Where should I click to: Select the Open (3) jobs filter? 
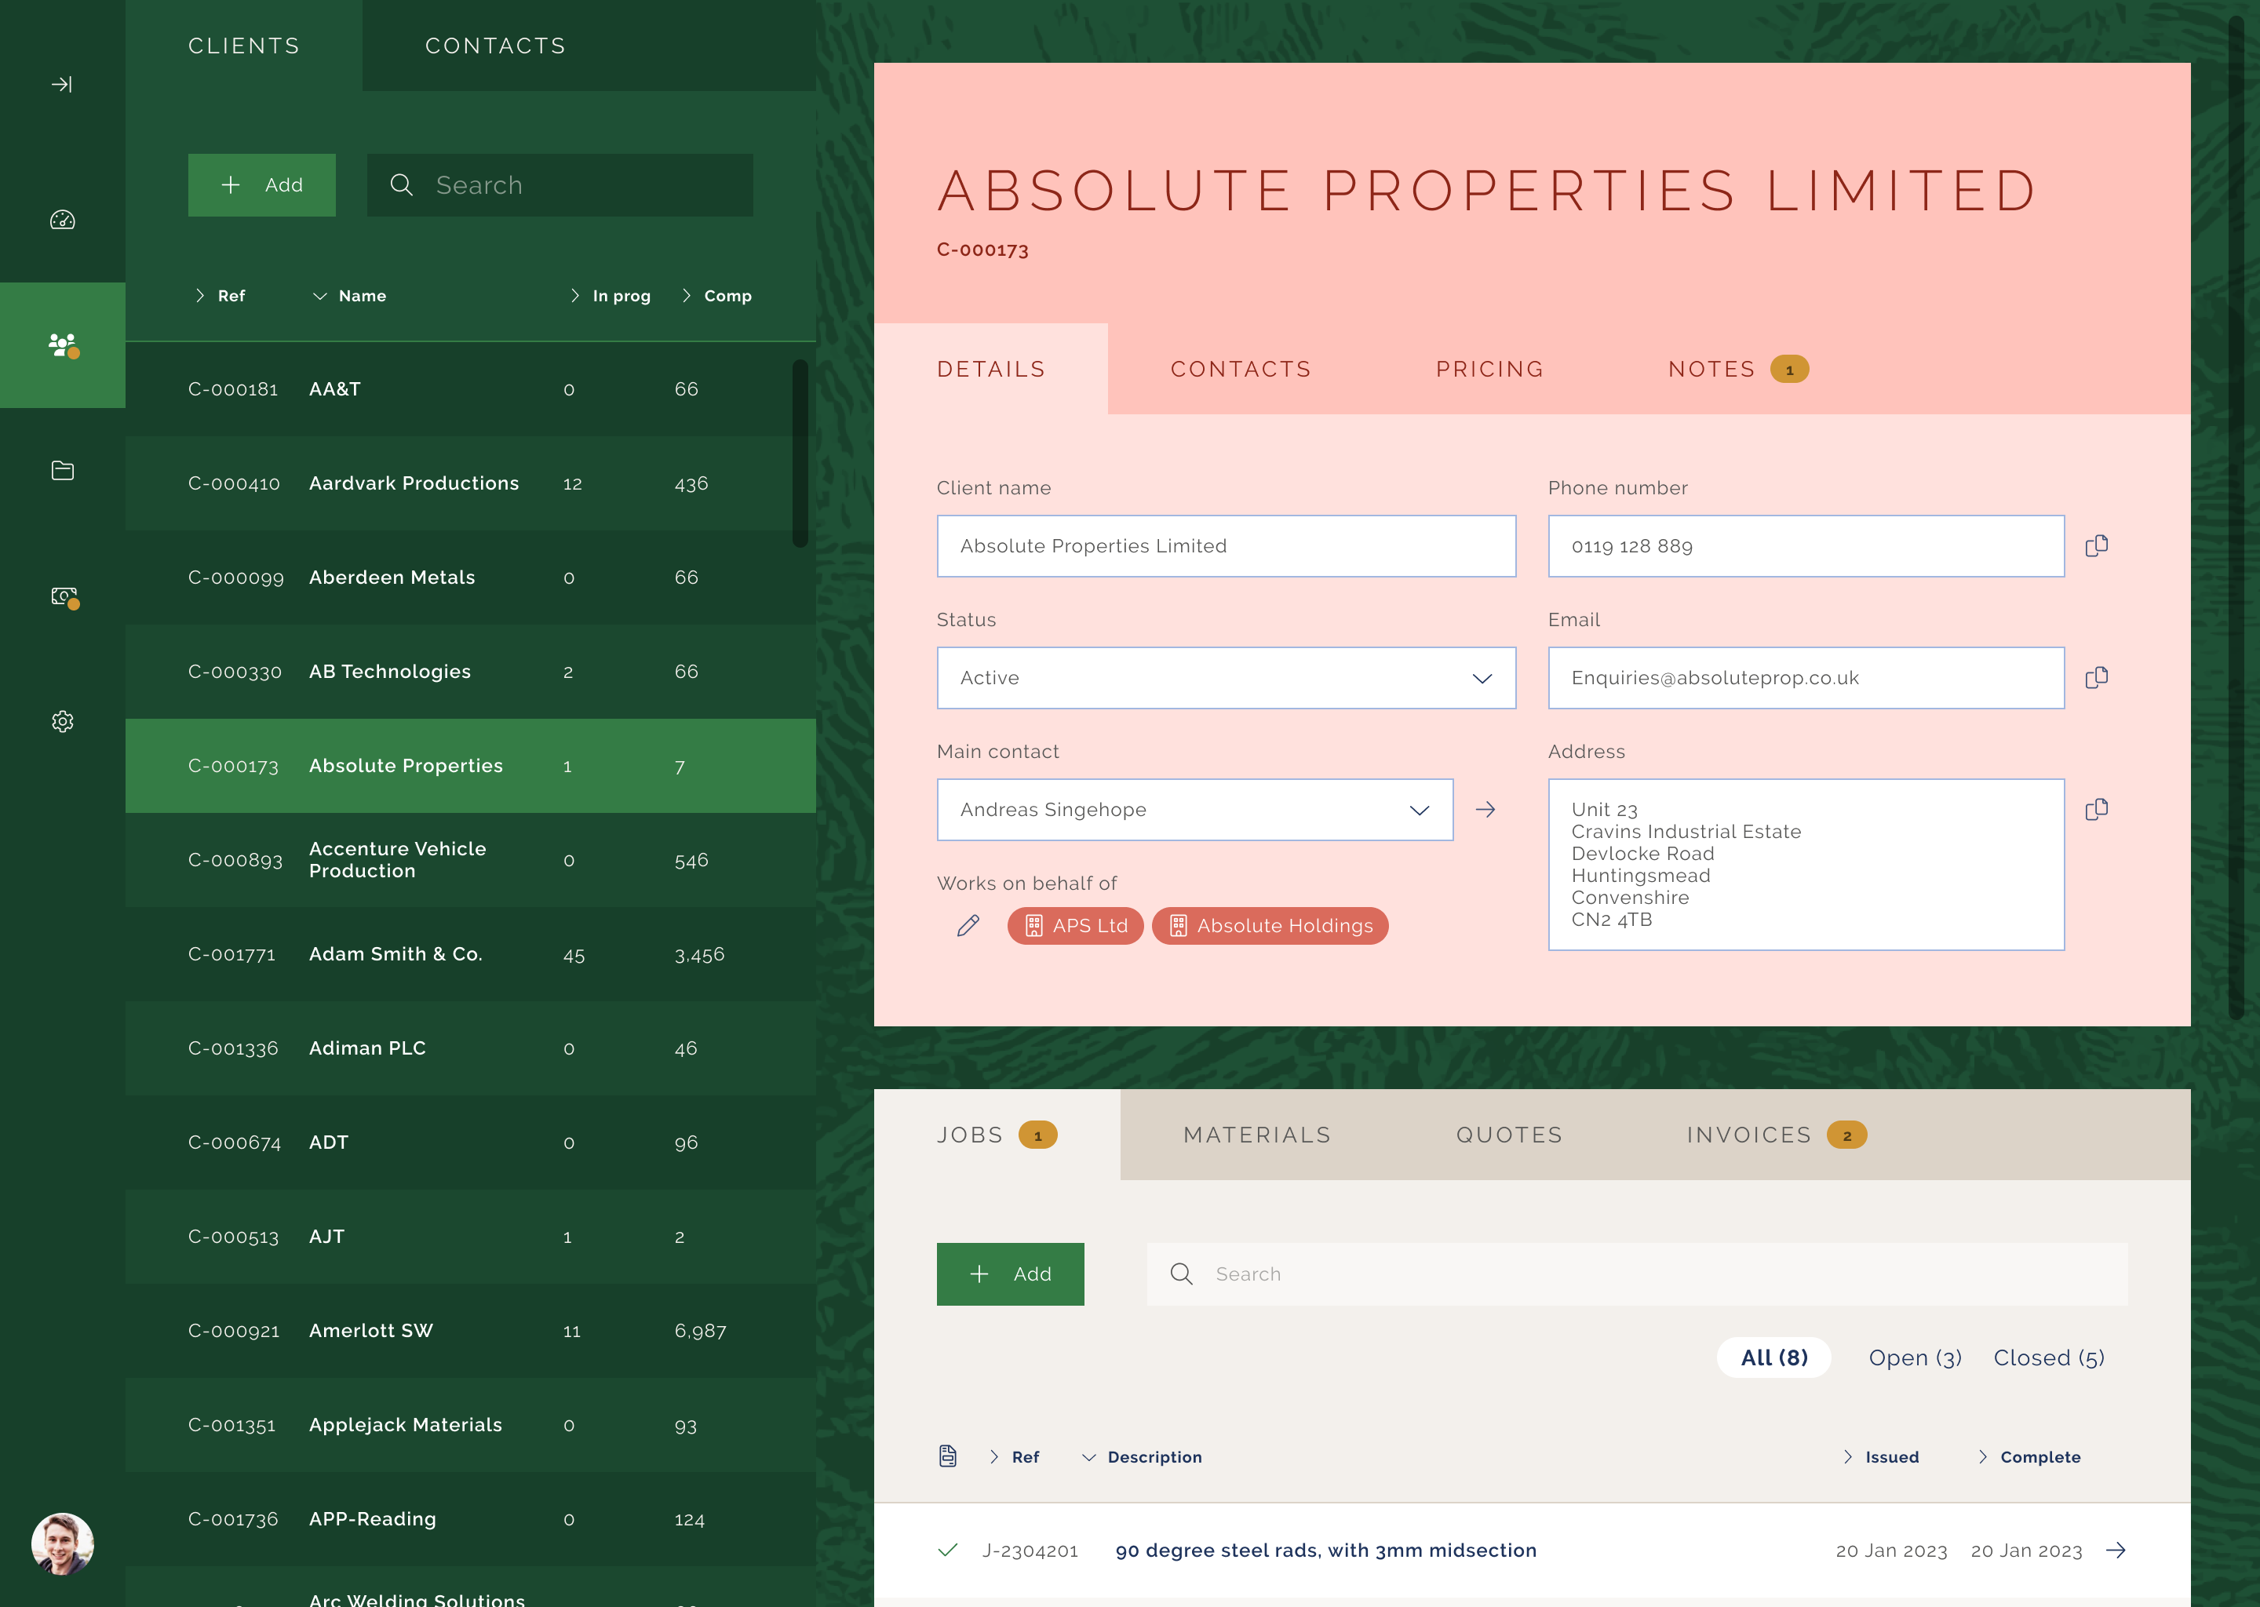point(1914,1357)
